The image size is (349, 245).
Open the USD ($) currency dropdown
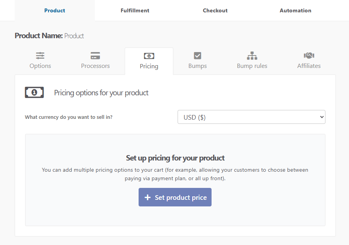(x=251, y=117)
